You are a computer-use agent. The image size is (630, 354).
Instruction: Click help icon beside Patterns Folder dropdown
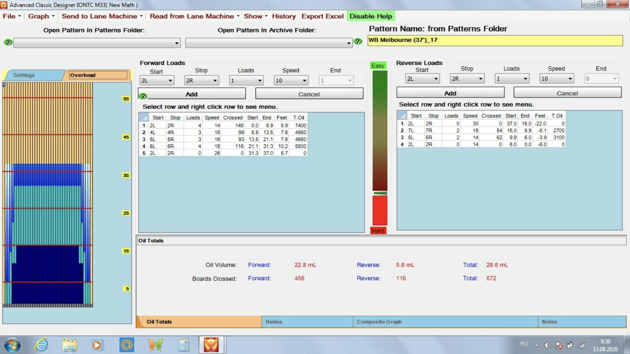[8, 42]
